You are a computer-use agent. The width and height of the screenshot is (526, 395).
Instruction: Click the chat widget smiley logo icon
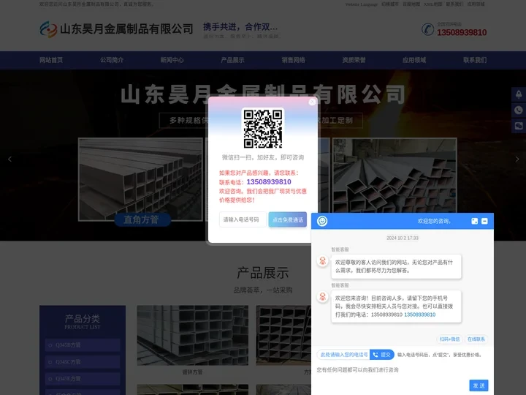322,221
